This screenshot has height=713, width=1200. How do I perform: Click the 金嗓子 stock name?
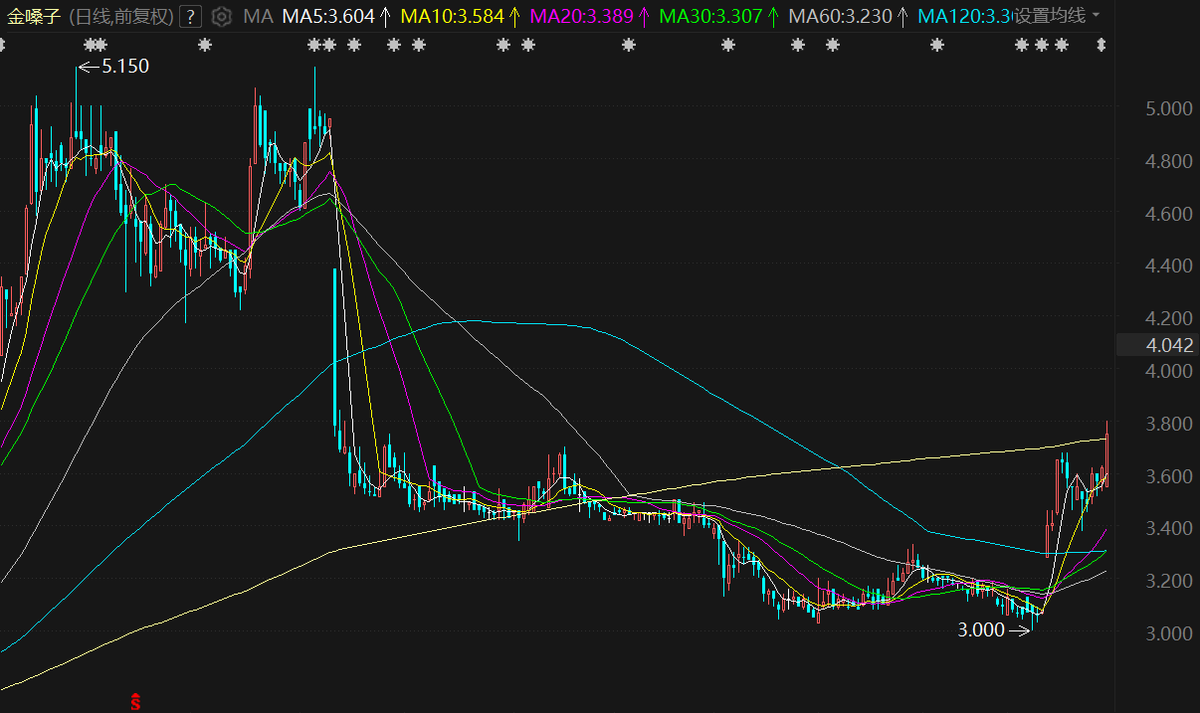(36, 16)
